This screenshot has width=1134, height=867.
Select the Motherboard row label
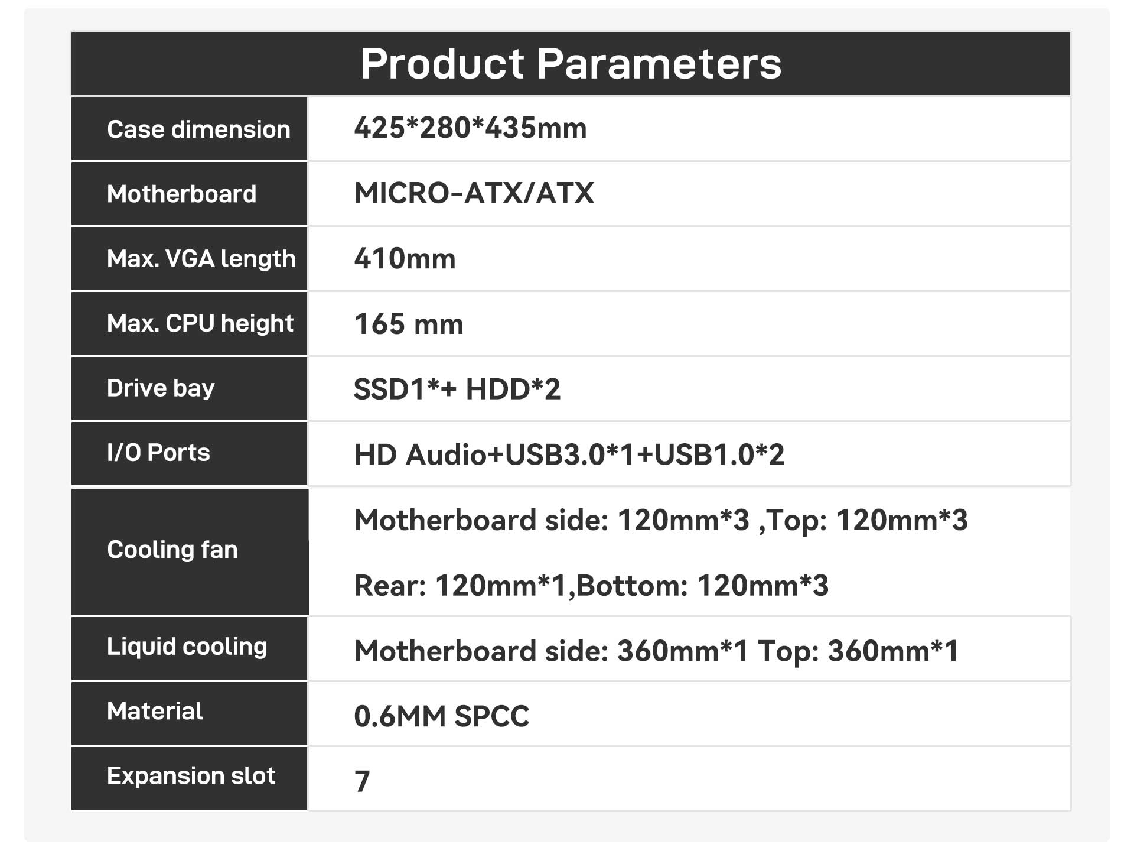[189, 194]
